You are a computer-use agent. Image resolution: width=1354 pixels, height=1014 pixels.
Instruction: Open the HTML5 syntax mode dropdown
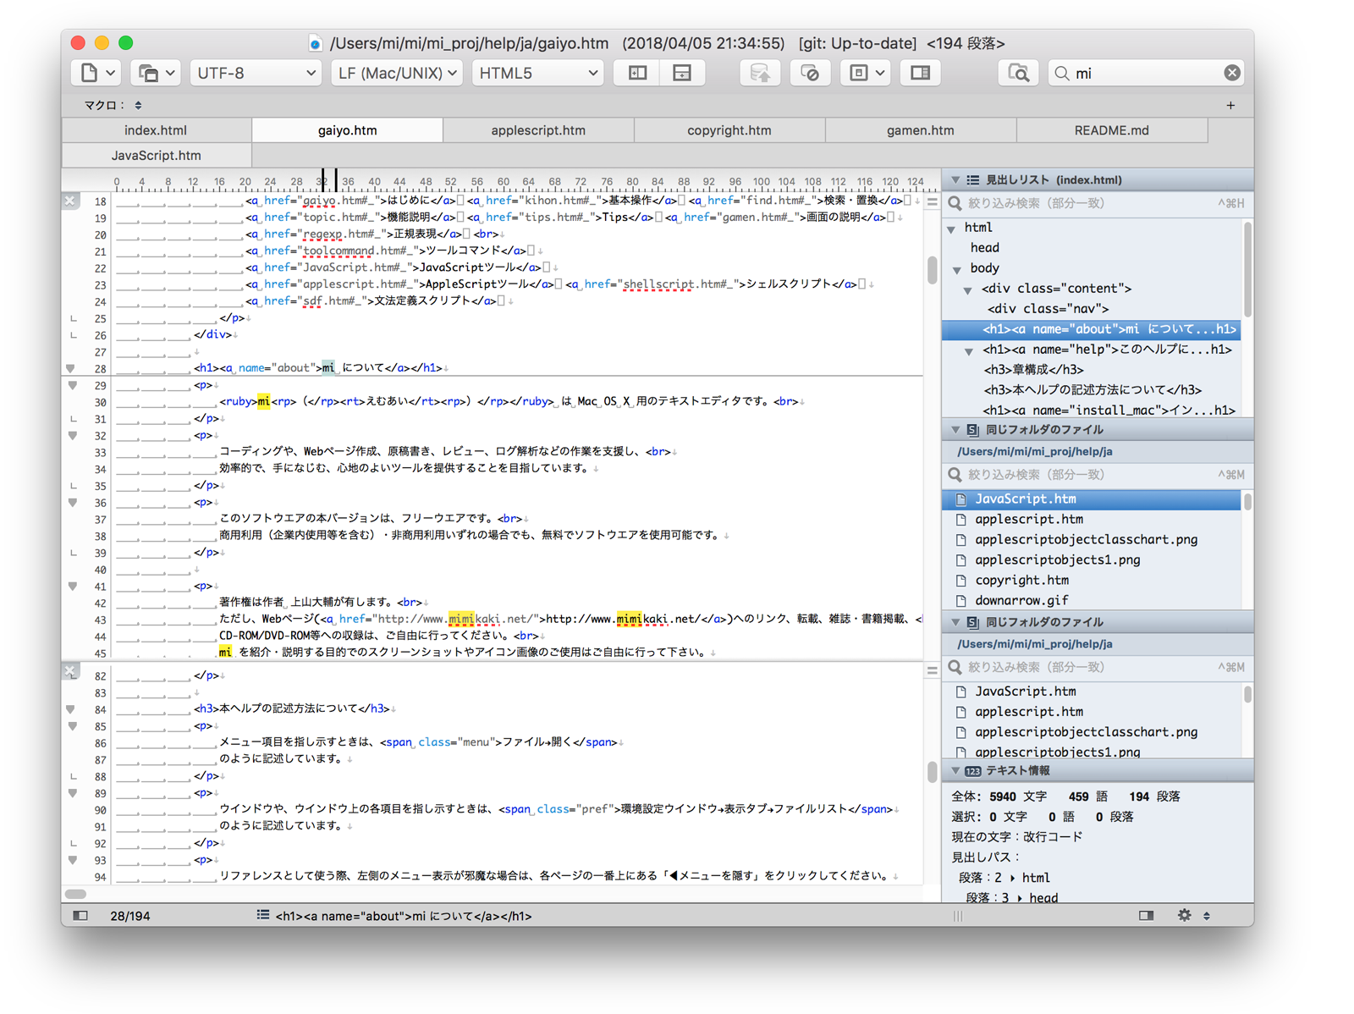(x=538, y=73)
